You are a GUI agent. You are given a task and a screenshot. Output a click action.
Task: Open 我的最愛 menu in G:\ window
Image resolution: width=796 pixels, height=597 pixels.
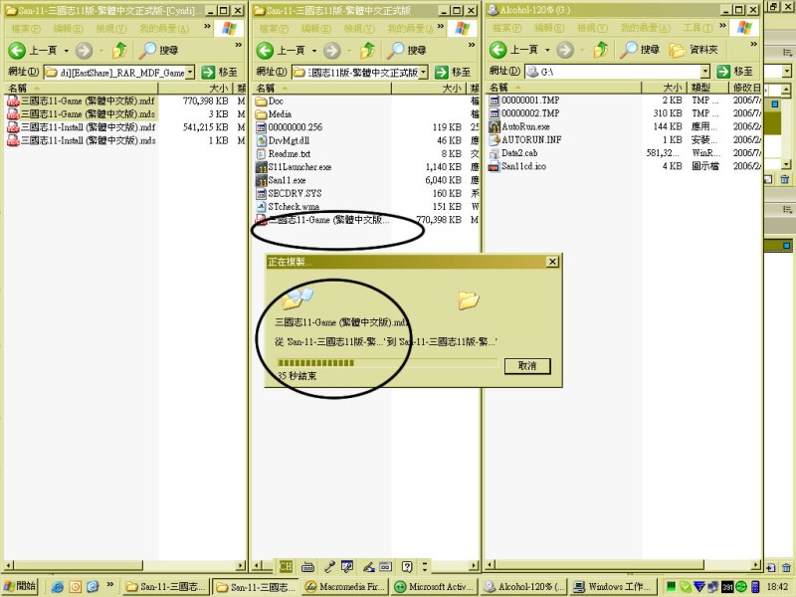(x=645, y=28)
